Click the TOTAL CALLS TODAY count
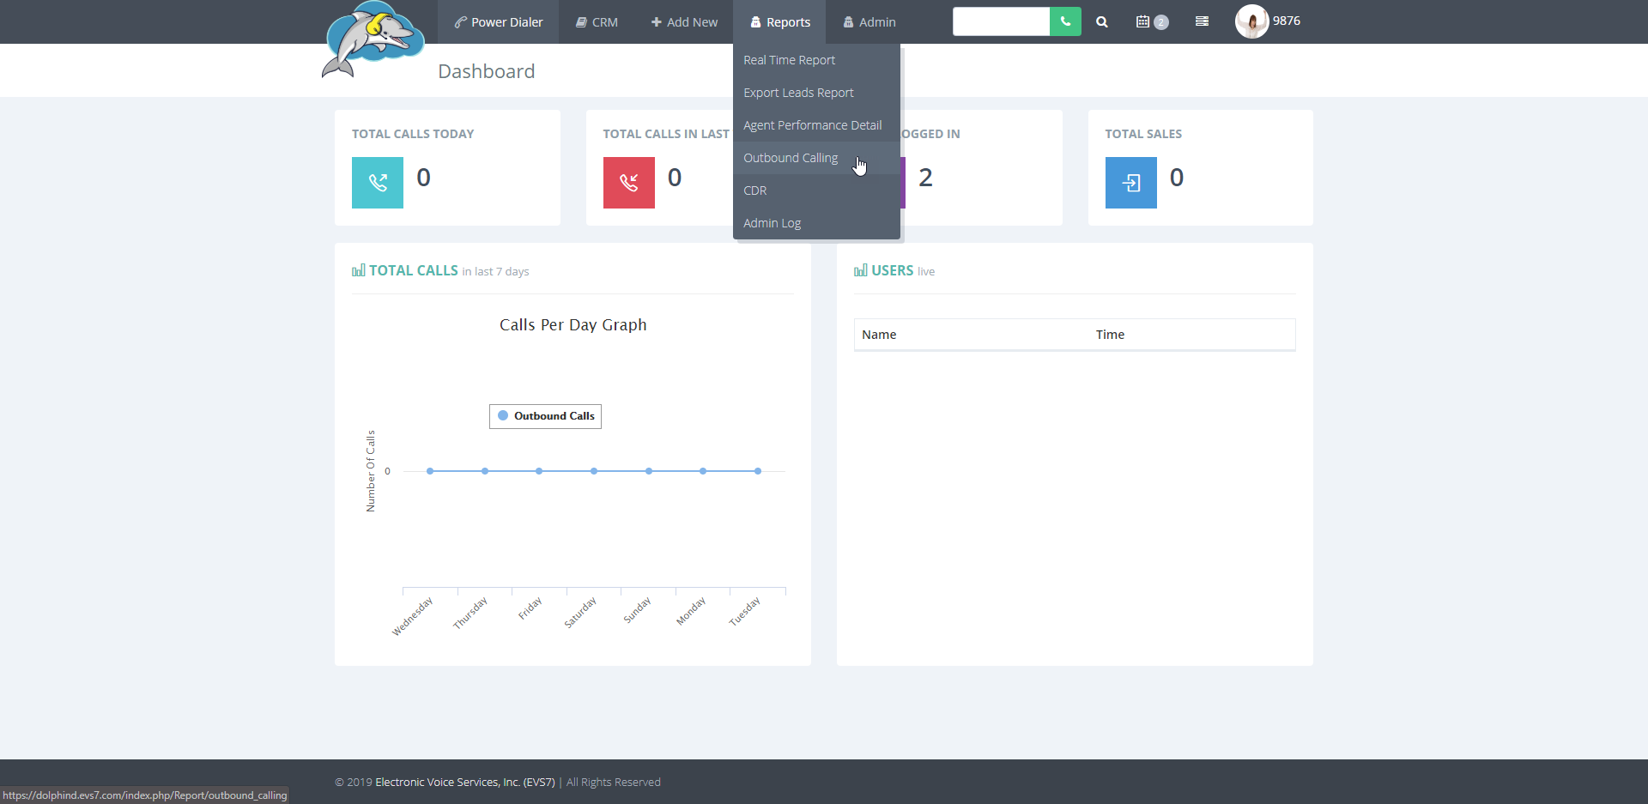The image size is (1648, 804). pyautogui.click(x=423, y=178)
